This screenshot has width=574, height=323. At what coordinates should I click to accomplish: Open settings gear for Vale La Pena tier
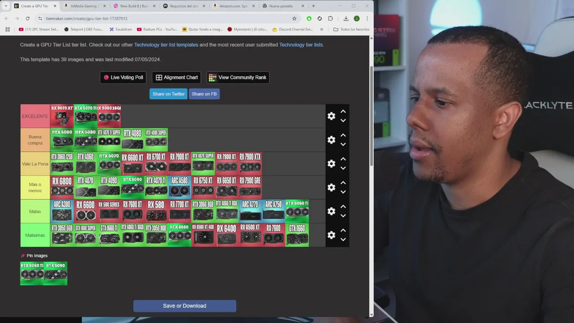(331, 164)
